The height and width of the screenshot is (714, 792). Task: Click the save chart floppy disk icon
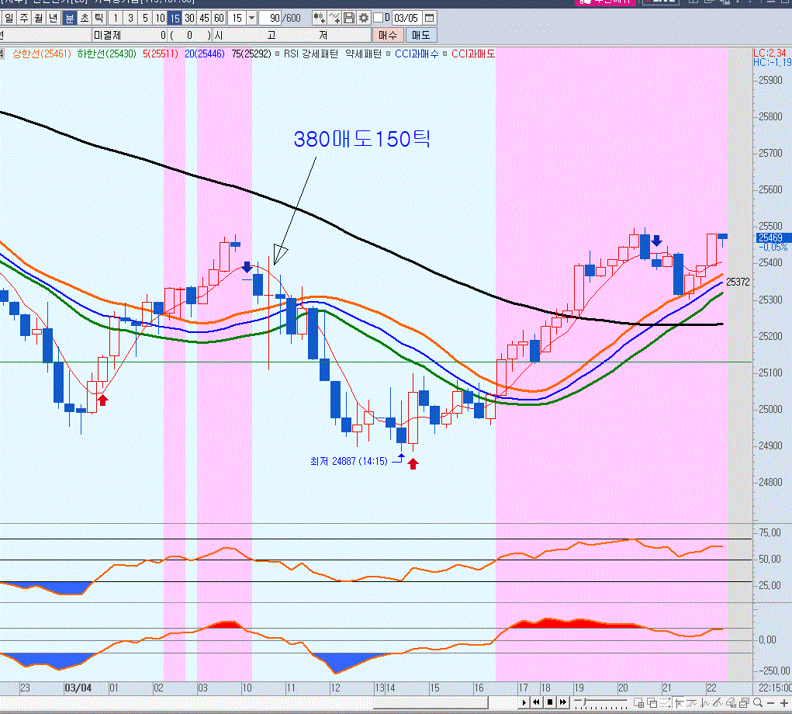pos(349,18)
